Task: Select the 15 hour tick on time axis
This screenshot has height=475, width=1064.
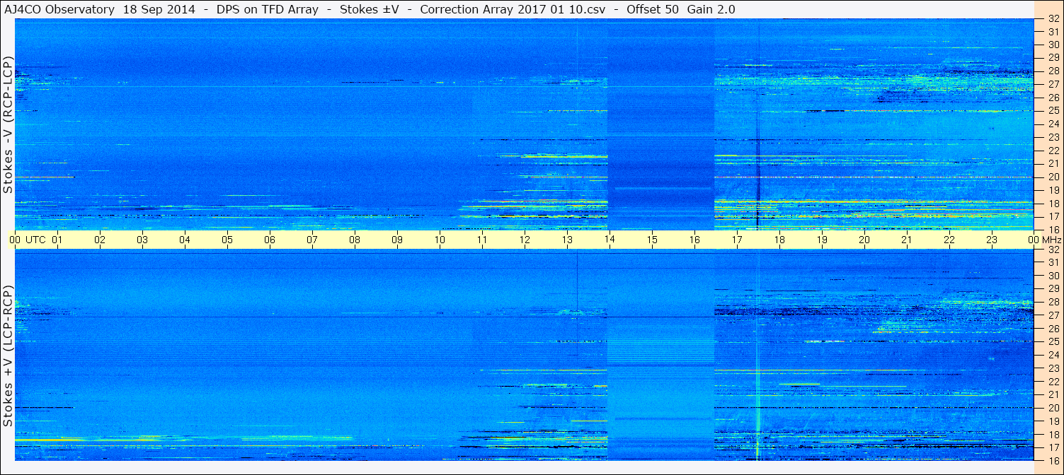Action: pyautogui.click(x=652, y=240)
